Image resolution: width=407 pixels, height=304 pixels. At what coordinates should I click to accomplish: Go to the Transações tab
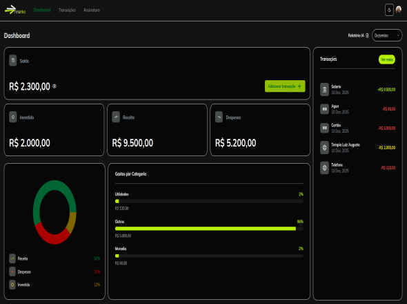(x=67, y=10)
